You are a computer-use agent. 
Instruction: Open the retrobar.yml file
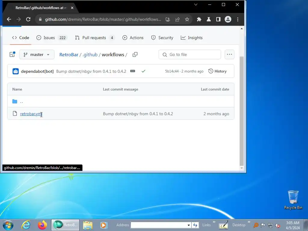click(x=31, y=114)
